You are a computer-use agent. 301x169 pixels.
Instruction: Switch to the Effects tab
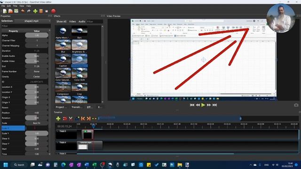[90, 107]
